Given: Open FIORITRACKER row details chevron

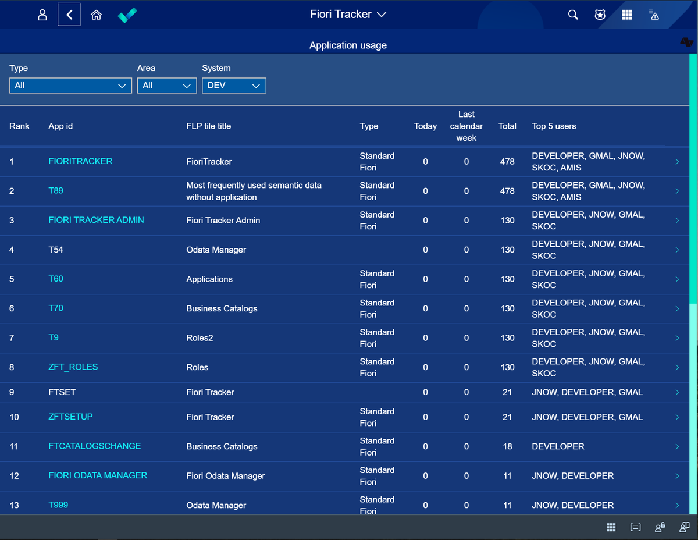Looking at the screenshot, I should [677, 162].
